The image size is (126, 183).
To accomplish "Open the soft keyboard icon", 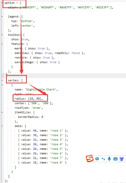I will click(x=115, y=159).
